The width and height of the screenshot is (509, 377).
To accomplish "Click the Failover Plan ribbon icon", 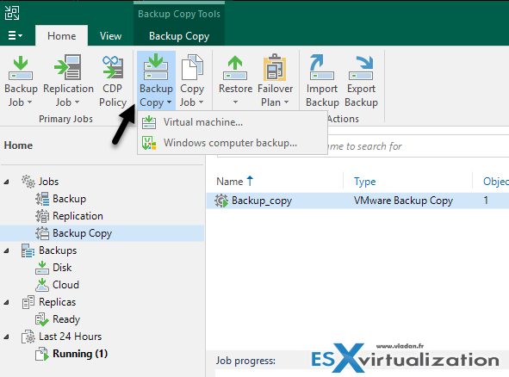I will (275, 67).
